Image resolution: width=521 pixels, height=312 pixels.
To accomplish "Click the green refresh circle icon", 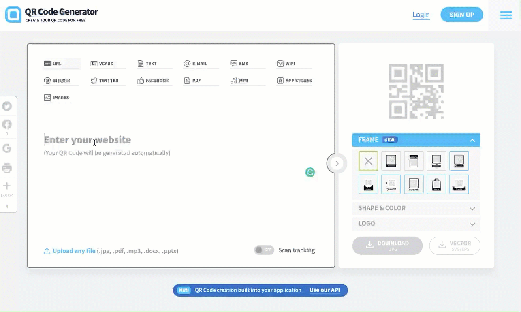I will click(x=310, y=172).
